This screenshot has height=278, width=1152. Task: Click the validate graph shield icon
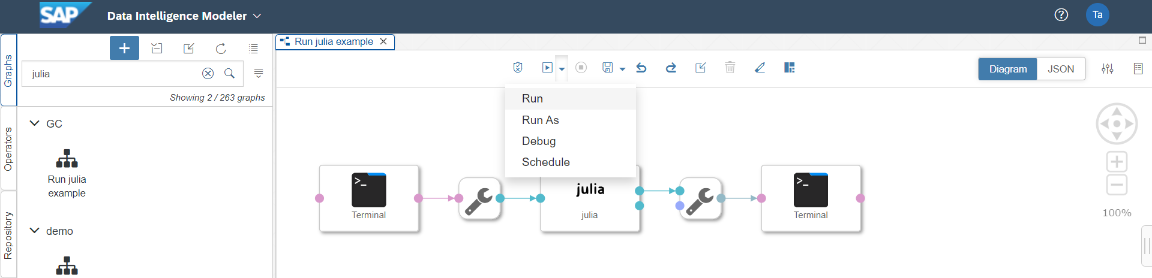[518, 68]
